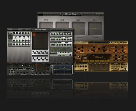Open the Osc 1 tab in the lower pane
This screenshot has height=111, width=136.
pos(17,63)
